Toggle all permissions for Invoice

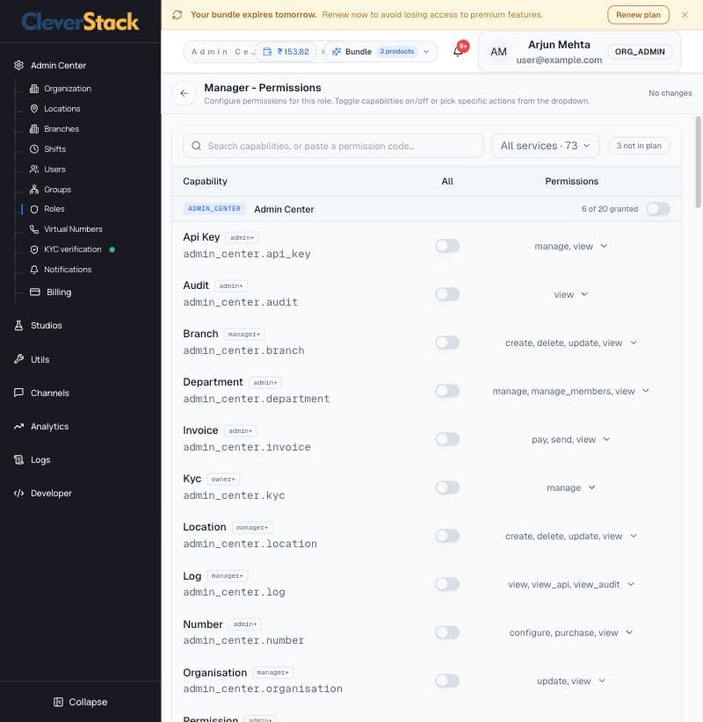click(447, 439)
